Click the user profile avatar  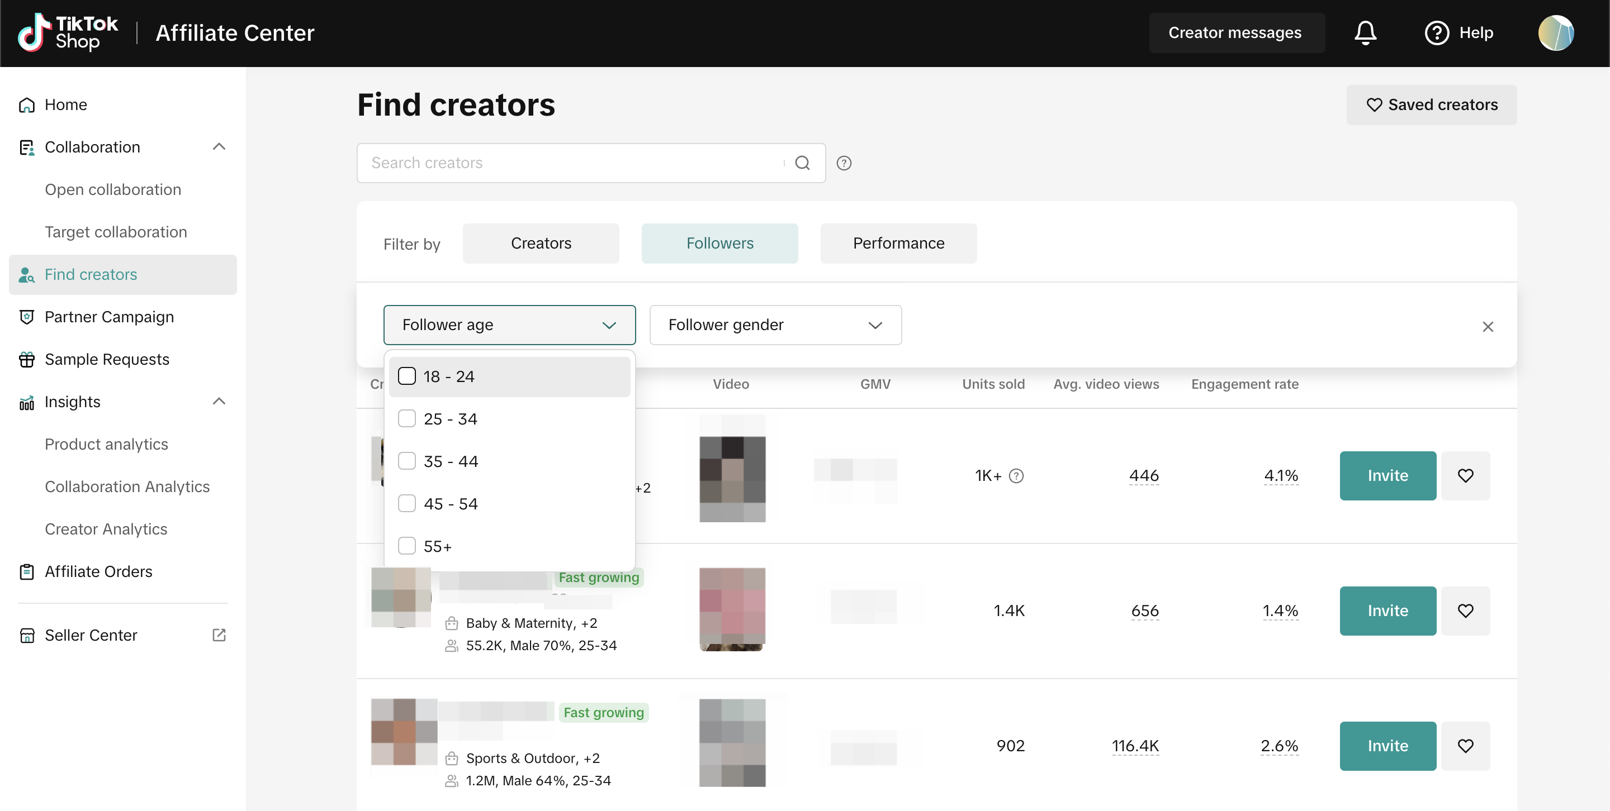[1556, 32]
